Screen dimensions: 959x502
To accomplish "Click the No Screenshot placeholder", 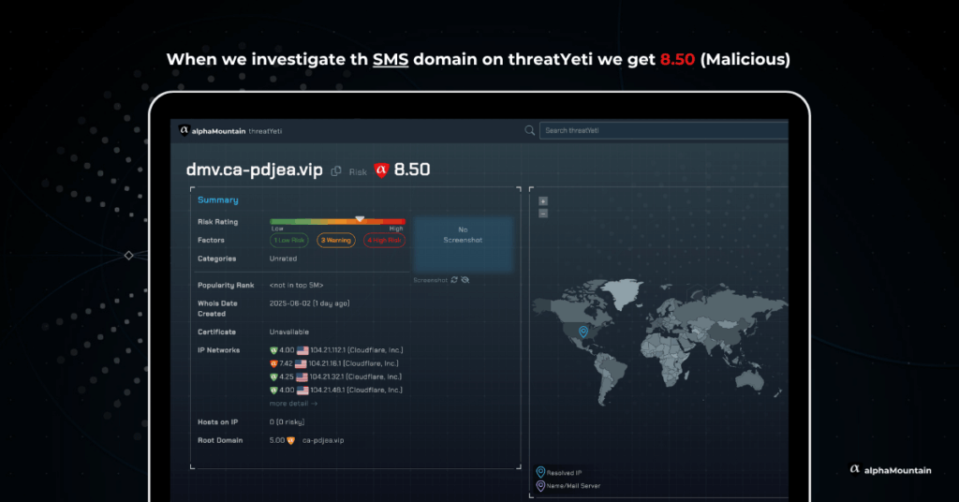I will pos(463,244).
